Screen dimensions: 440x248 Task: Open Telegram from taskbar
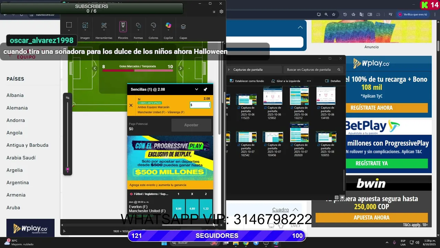coord(256,243)
